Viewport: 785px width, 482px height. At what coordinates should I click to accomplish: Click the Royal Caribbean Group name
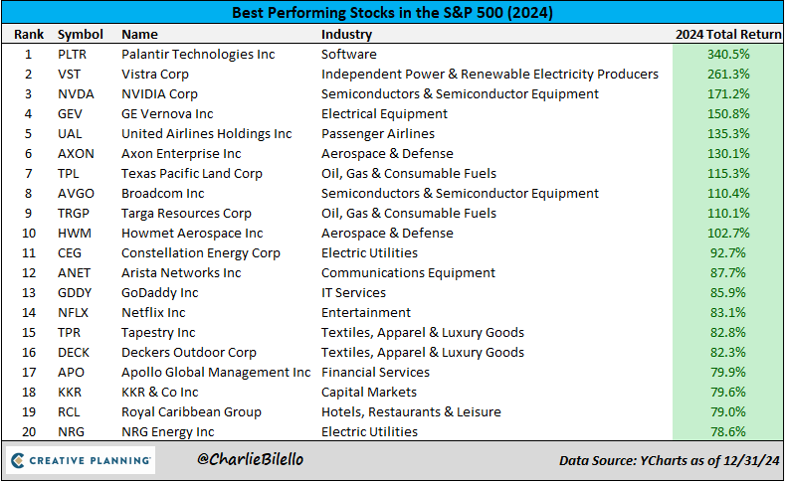(x=191, y=411)
